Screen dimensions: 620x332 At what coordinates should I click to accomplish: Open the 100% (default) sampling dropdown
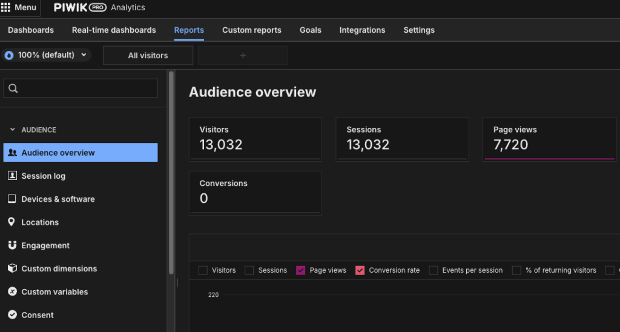coord(46,55)
